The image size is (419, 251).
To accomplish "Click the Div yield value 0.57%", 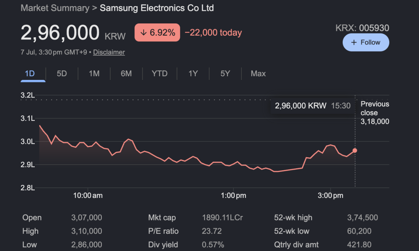I will 213,245.
